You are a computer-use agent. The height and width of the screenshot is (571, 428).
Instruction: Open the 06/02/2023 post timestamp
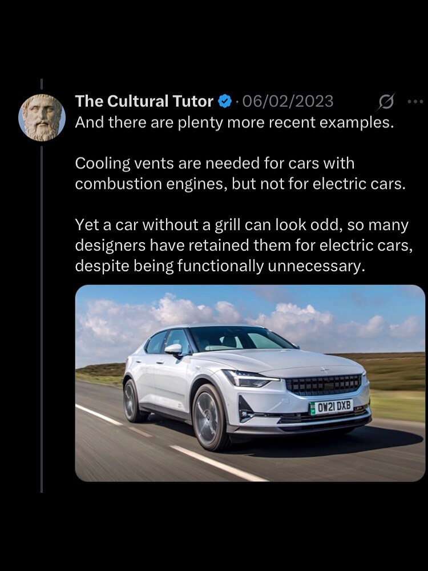288,101
